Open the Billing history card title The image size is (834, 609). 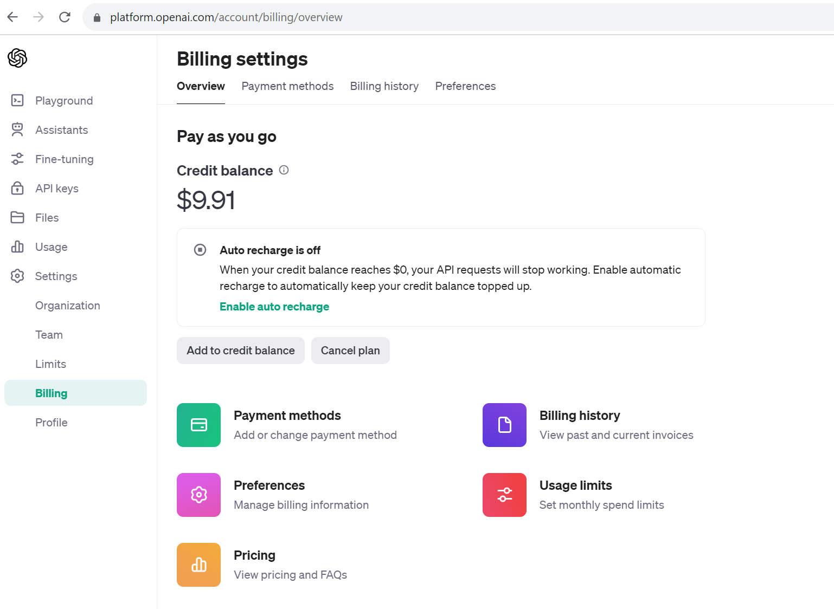coord(580,416)
